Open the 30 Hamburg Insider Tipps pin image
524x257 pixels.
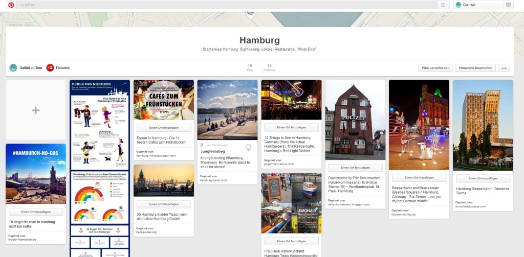point(164,180)
